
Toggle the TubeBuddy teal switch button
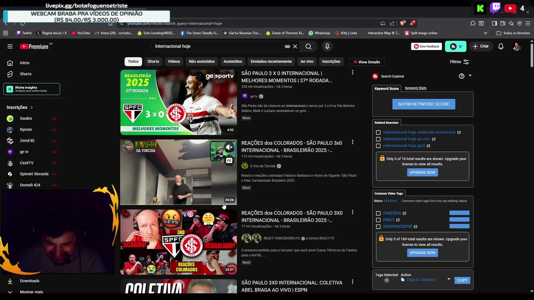456,46
